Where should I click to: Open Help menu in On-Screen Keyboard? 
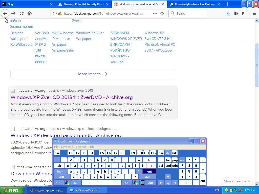point(91,147)
